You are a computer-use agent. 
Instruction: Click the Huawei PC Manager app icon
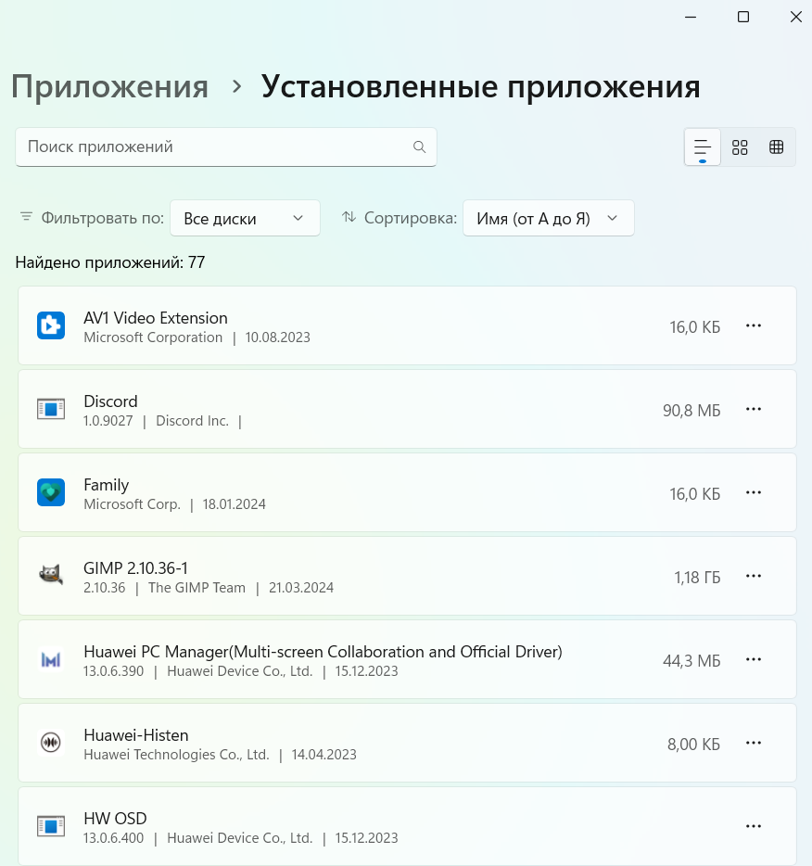point(51,659)
